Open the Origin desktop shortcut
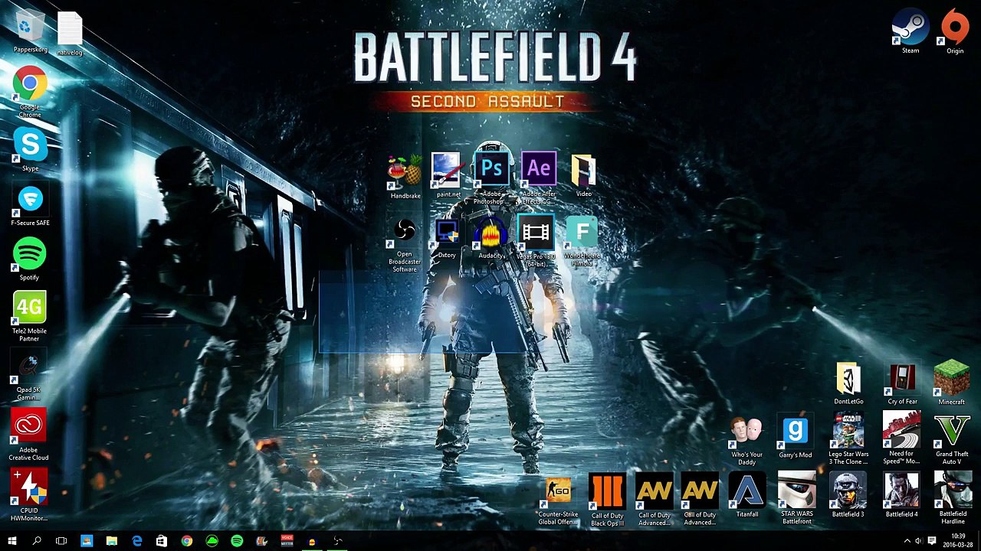 [955, 31]
